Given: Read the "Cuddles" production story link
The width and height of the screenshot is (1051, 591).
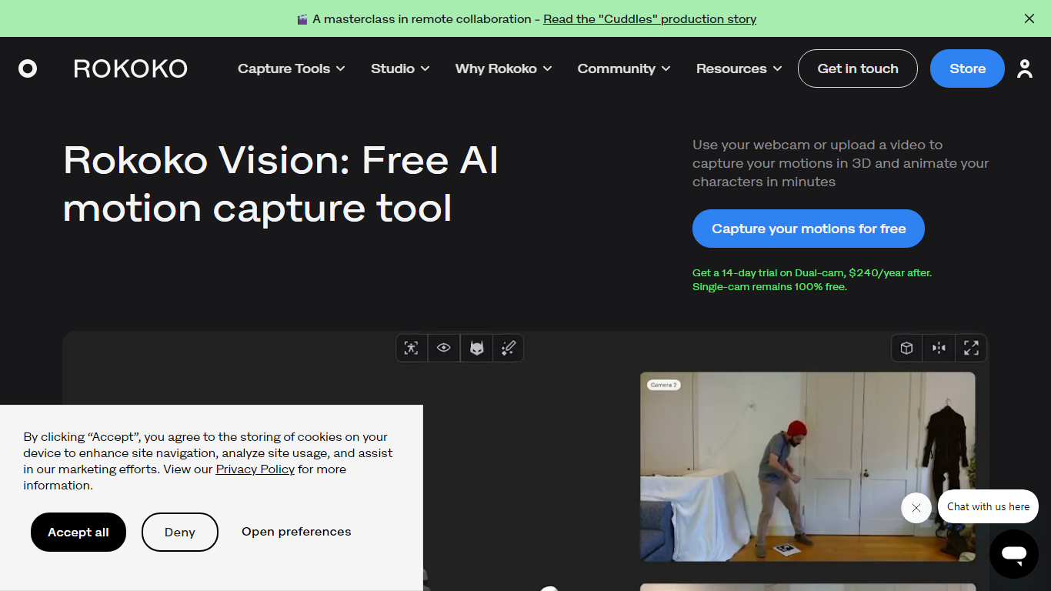Looking at the screenshot, I should coord(650,18).
